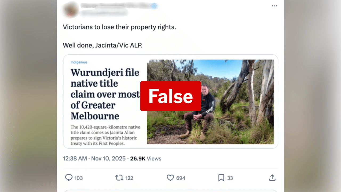This screenshot has width=341, height=192.
Task: Click the 694 likes count
Action: (x=181, y=178)
